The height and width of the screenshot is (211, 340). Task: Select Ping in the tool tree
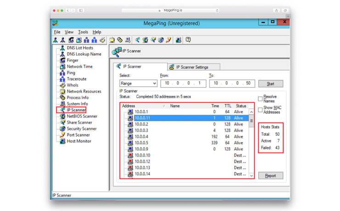(71, 73)
